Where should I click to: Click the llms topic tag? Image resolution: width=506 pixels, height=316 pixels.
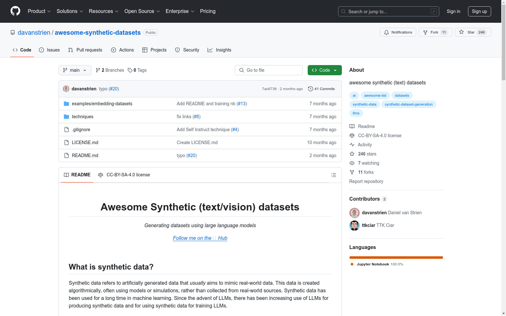tap(356, 113)
